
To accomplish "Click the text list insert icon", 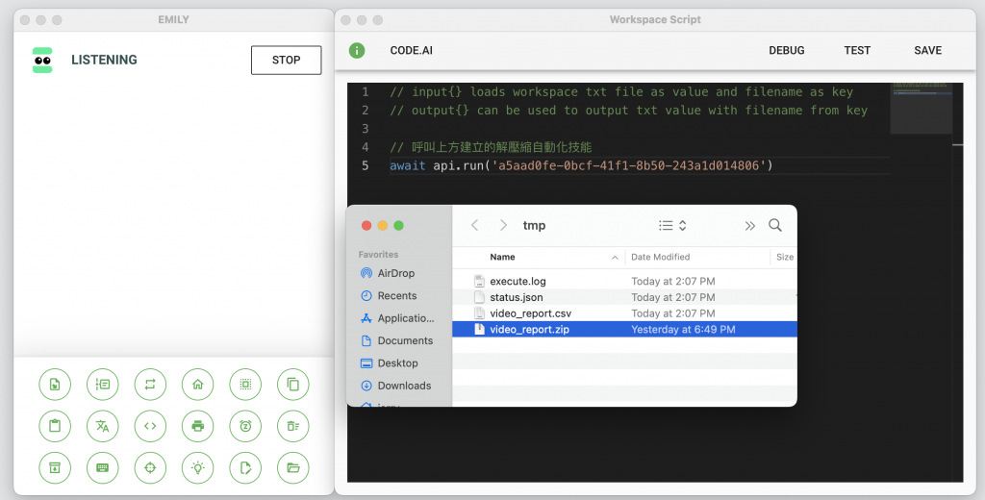I will point(102,385).
